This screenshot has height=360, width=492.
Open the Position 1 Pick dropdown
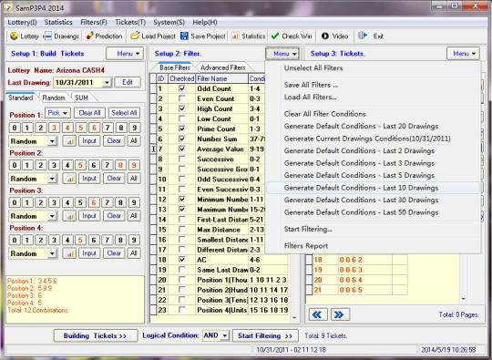[58, 113]
